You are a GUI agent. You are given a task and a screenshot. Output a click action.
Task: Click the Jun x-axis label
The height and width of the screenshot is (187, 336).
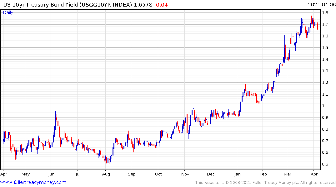(x=51, y=174)
